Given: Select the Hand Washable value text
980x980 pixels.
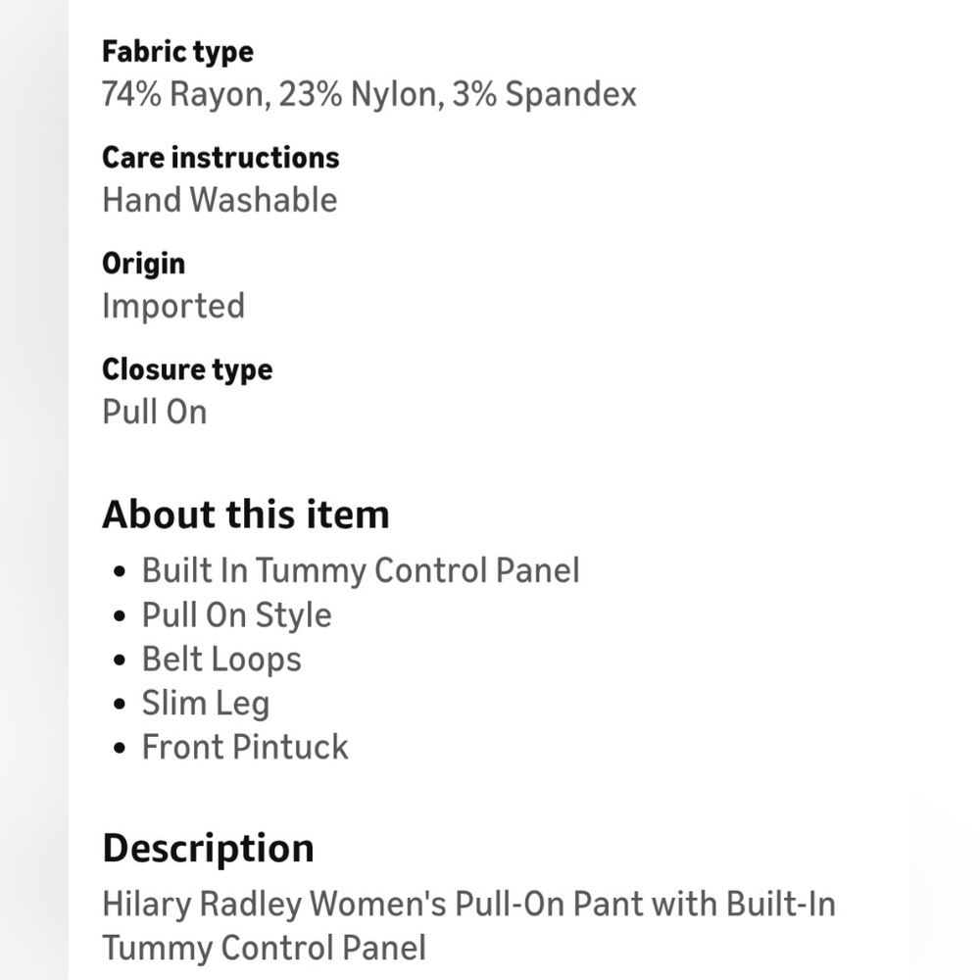Looking at the screenshot, I should tap(220, 200).
